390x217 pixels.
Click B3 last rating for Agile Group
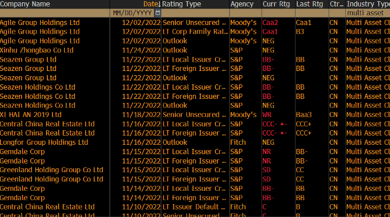(300, 32)
